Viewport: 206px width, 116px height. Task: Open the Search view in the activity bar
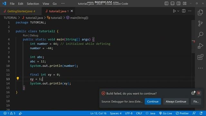tap(201, 34)
